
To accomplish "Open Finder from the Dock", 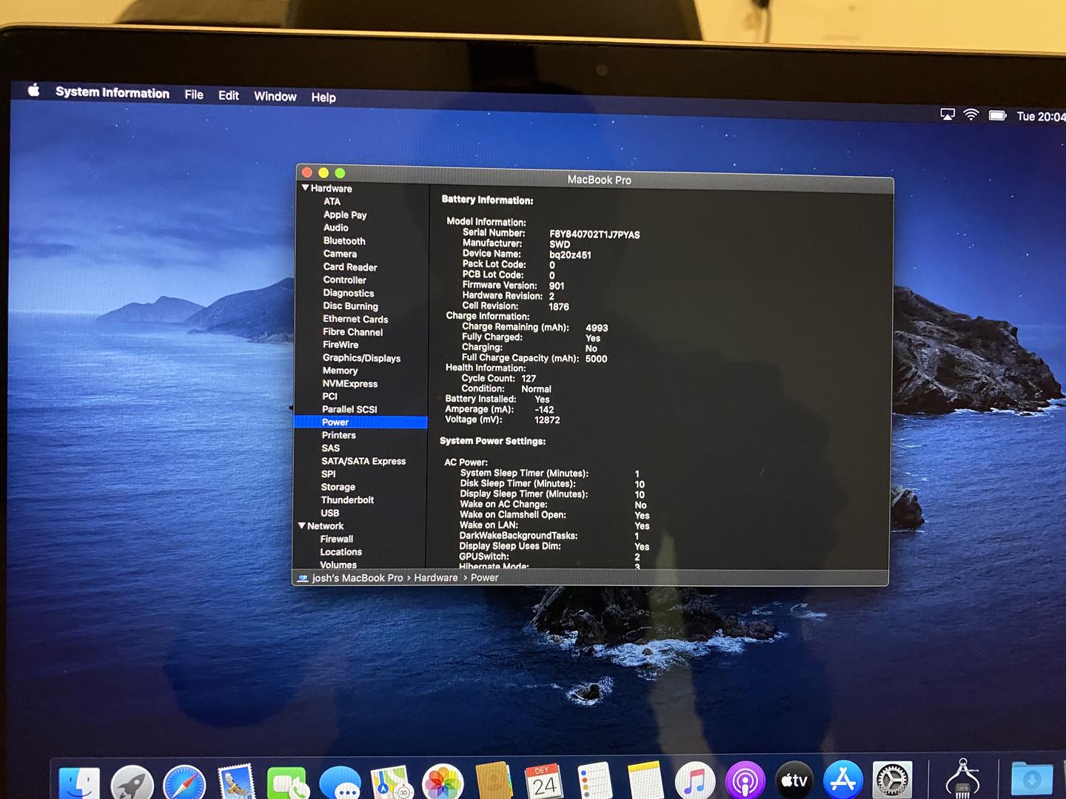I will 79,783.
